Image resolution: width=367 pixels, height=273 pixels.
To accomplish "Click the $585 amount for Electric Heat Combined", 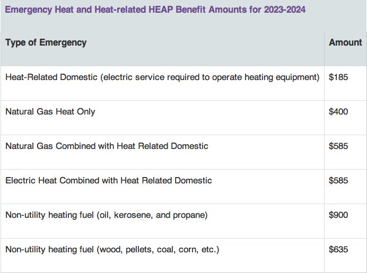I will tap(338, 180).
